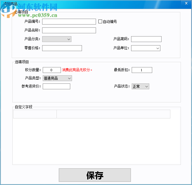Click the 自定义字段 group label

23,107
